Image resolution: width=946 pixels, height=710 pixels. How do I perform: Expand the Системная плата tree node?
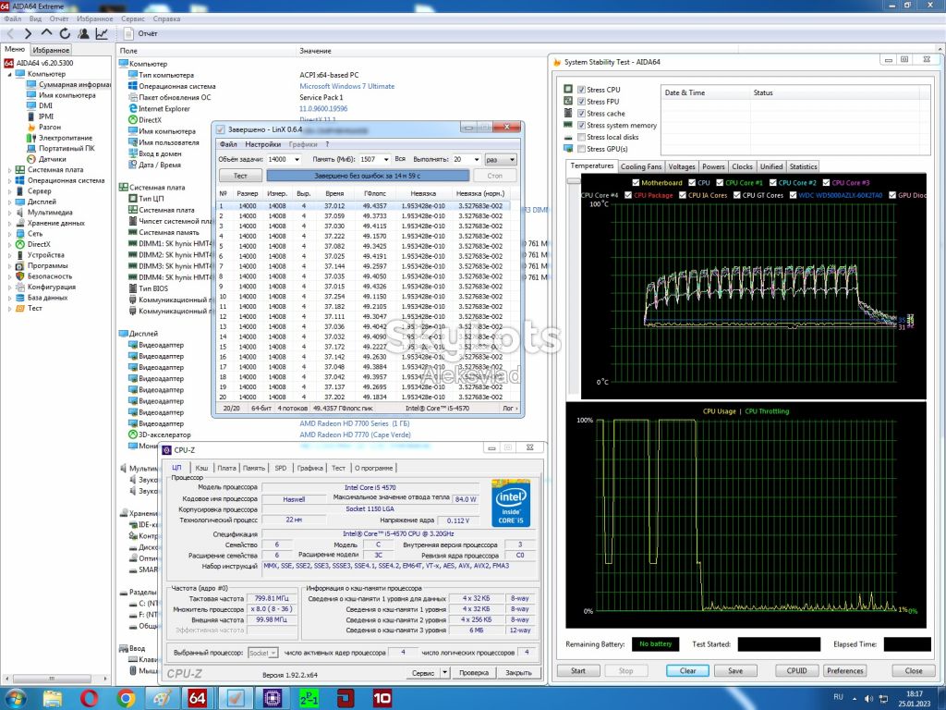tap(9, 170)
